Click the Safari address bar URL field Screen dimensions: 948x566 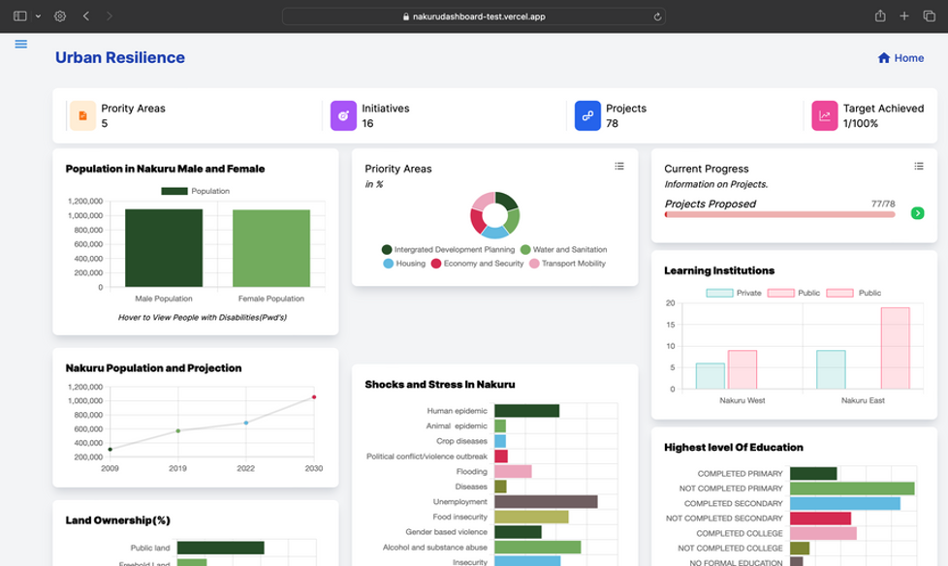(473, 16)
